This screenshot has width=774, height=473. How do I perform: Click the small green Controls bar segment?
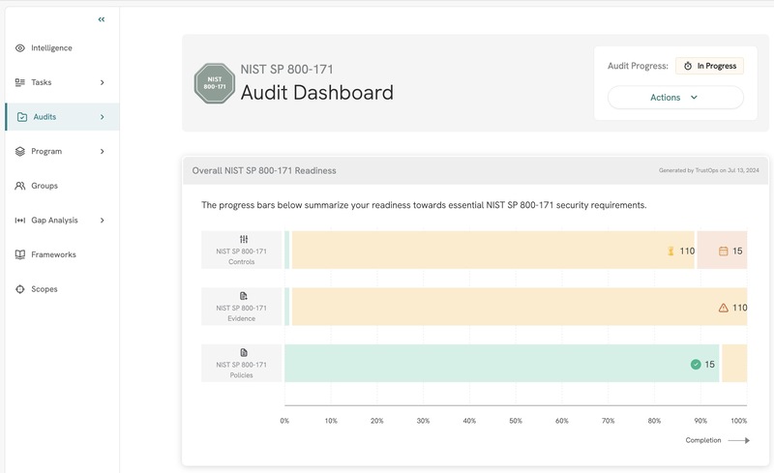click(x=286, y=250)
